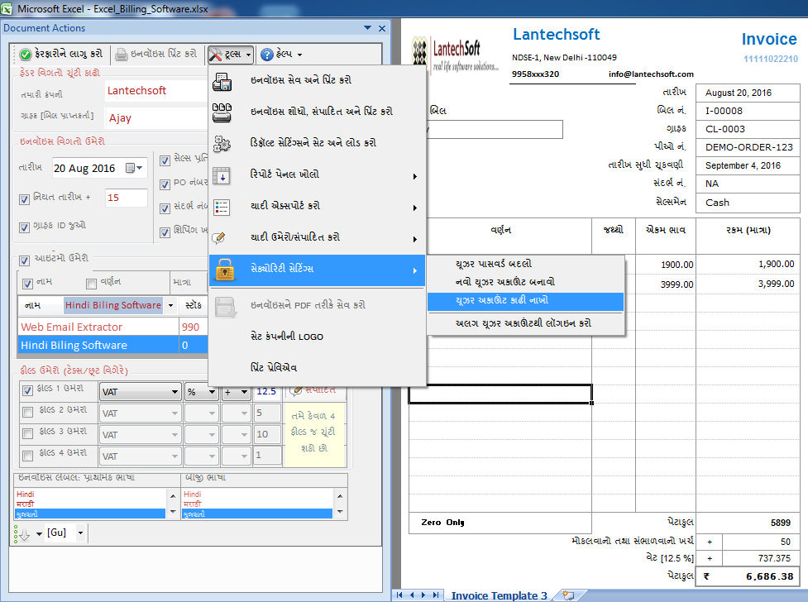
Task: Choose the print preview menu item
Action: [x=317, y=368]
